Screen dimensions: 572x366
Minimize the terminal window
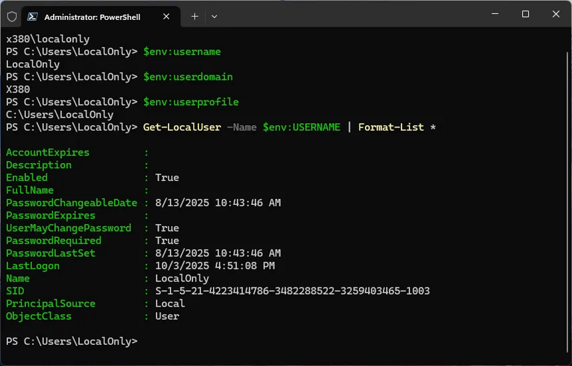coord(494,14)
